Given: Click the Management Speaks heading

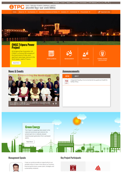Looking at the screenshot, I should click(x=17, y=158).
